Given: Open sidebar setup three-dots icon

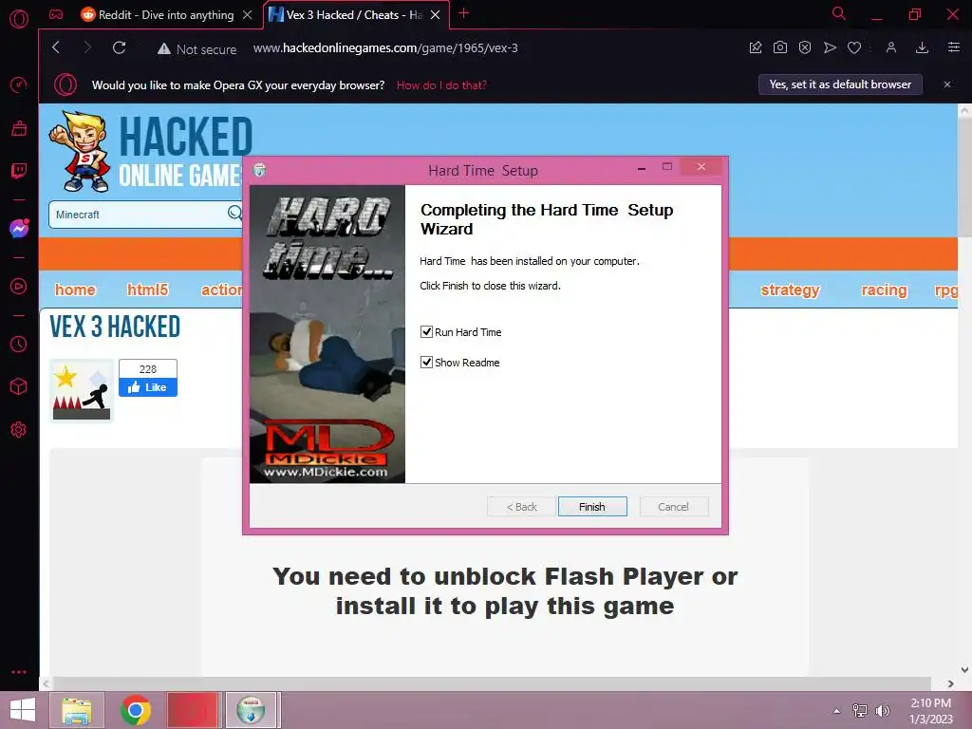Looking at the screenshot, I should pyautogui.click(x=19, y=672).
